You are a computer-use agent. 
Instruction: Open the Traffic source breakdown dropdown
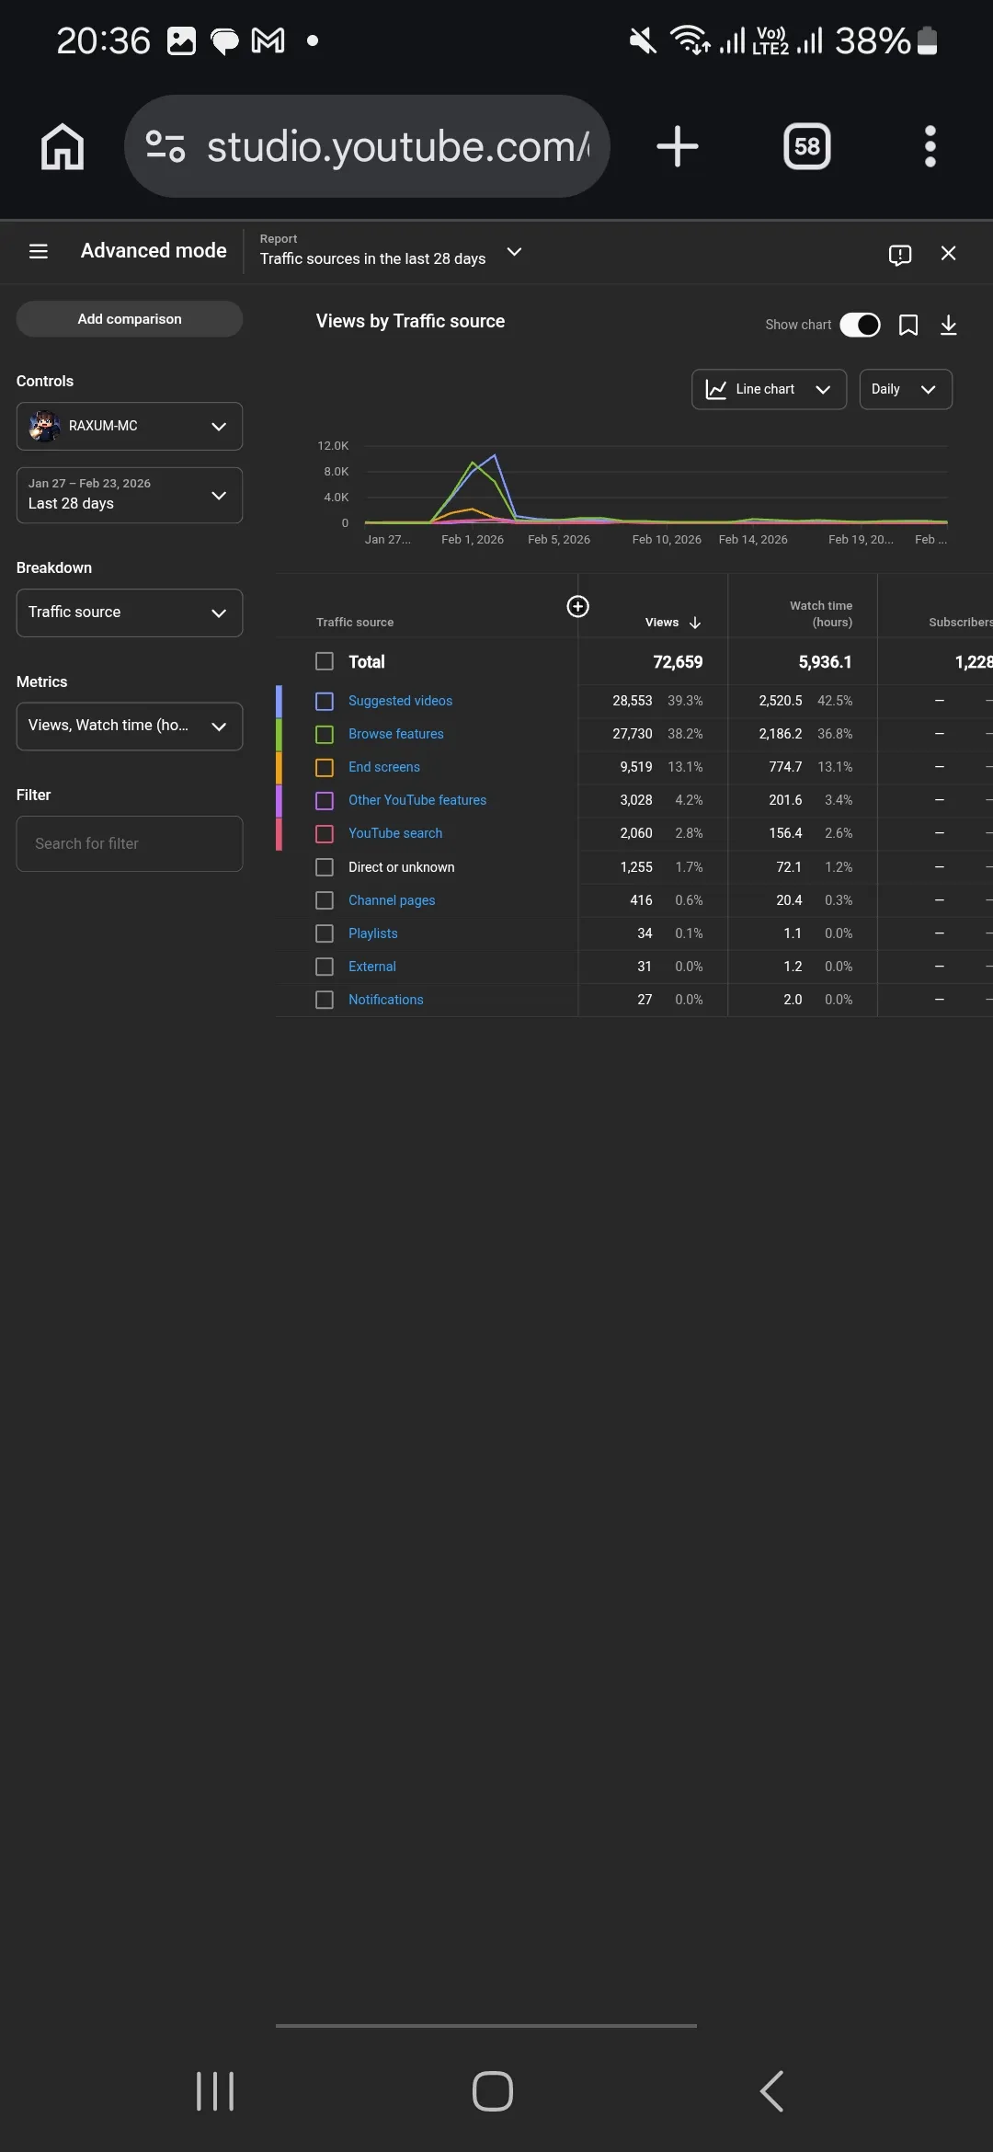(x=130, y=612)
